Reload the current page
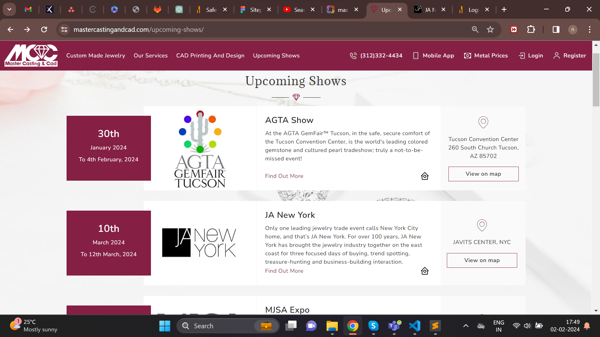Screen dimensions: 600x337 pyautogui.click(x=44, y=29)
